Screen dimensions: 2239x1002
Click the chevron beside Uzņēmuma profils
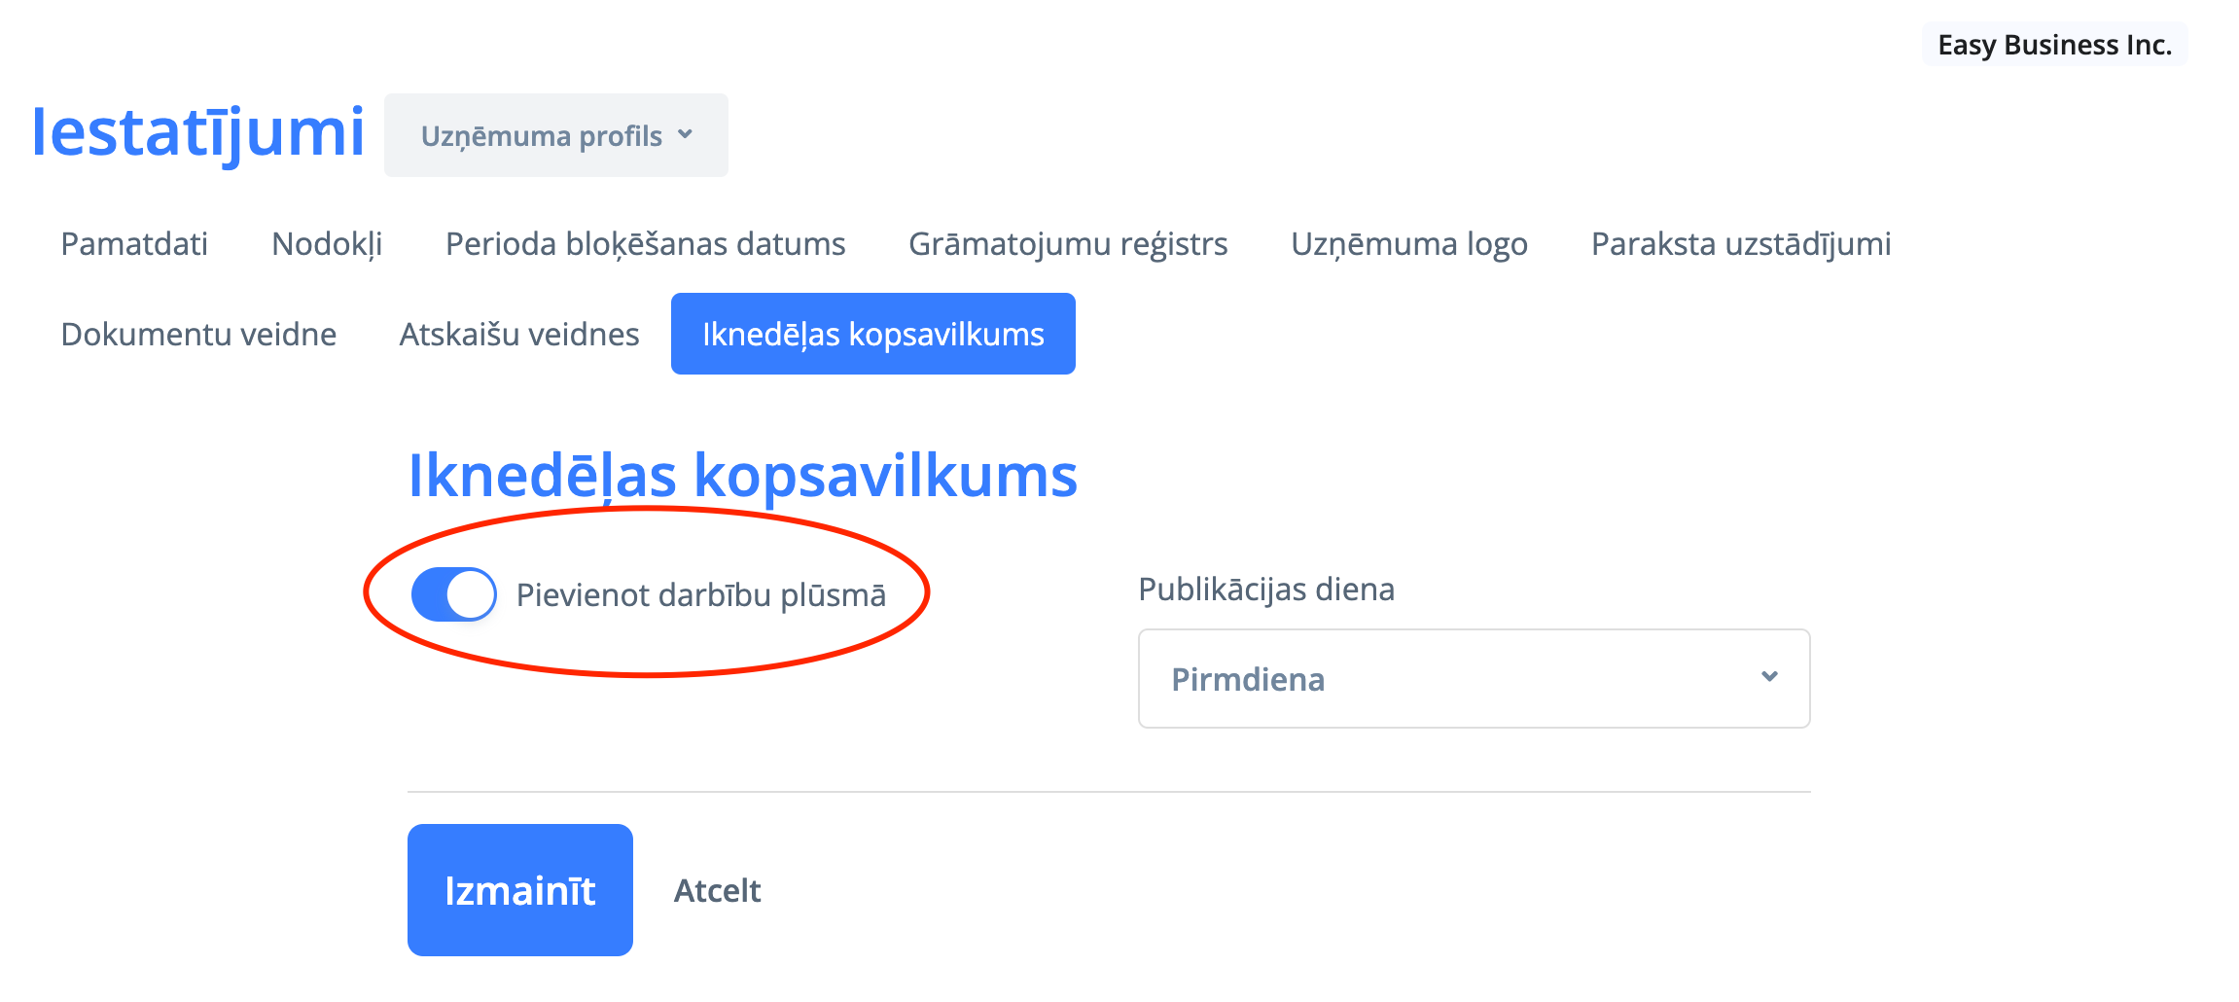pyautogui.click(x=686, y=134)
